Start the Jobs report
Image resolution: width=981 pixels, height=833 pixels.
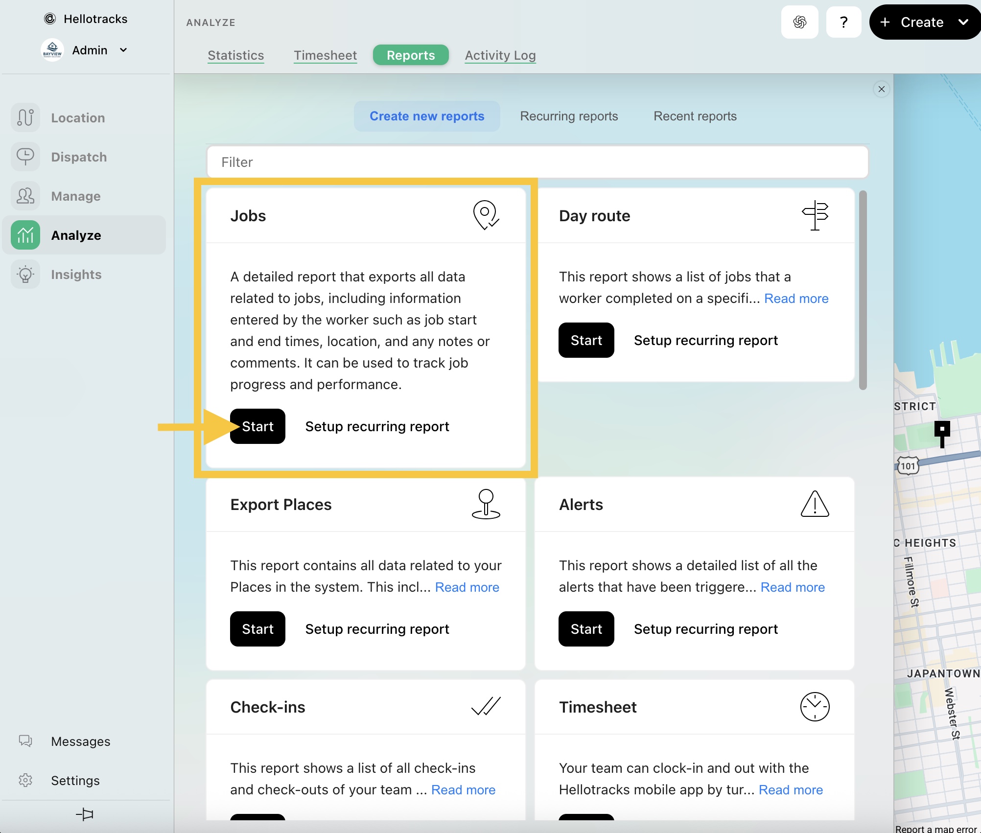point(258,426)
